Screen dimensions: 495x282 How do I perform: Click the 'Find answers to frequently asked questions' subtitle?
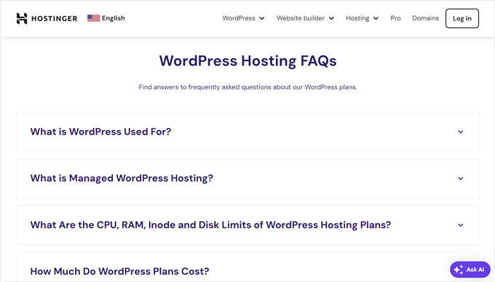coord(247,87)
